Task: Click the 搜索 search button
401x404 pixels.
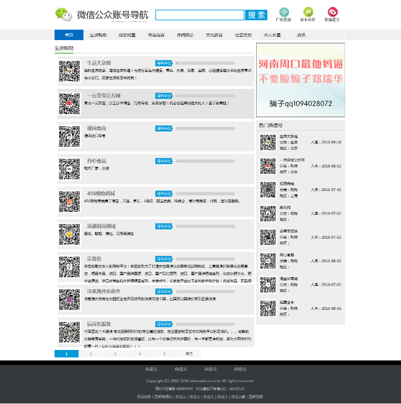Action: (256, 15)
